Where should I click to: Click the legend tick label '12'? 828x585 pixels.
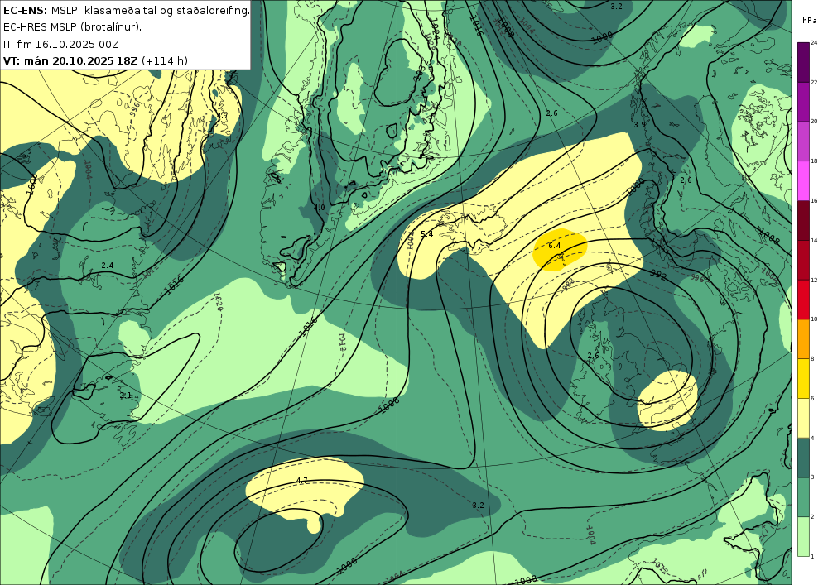pos(814,280)
